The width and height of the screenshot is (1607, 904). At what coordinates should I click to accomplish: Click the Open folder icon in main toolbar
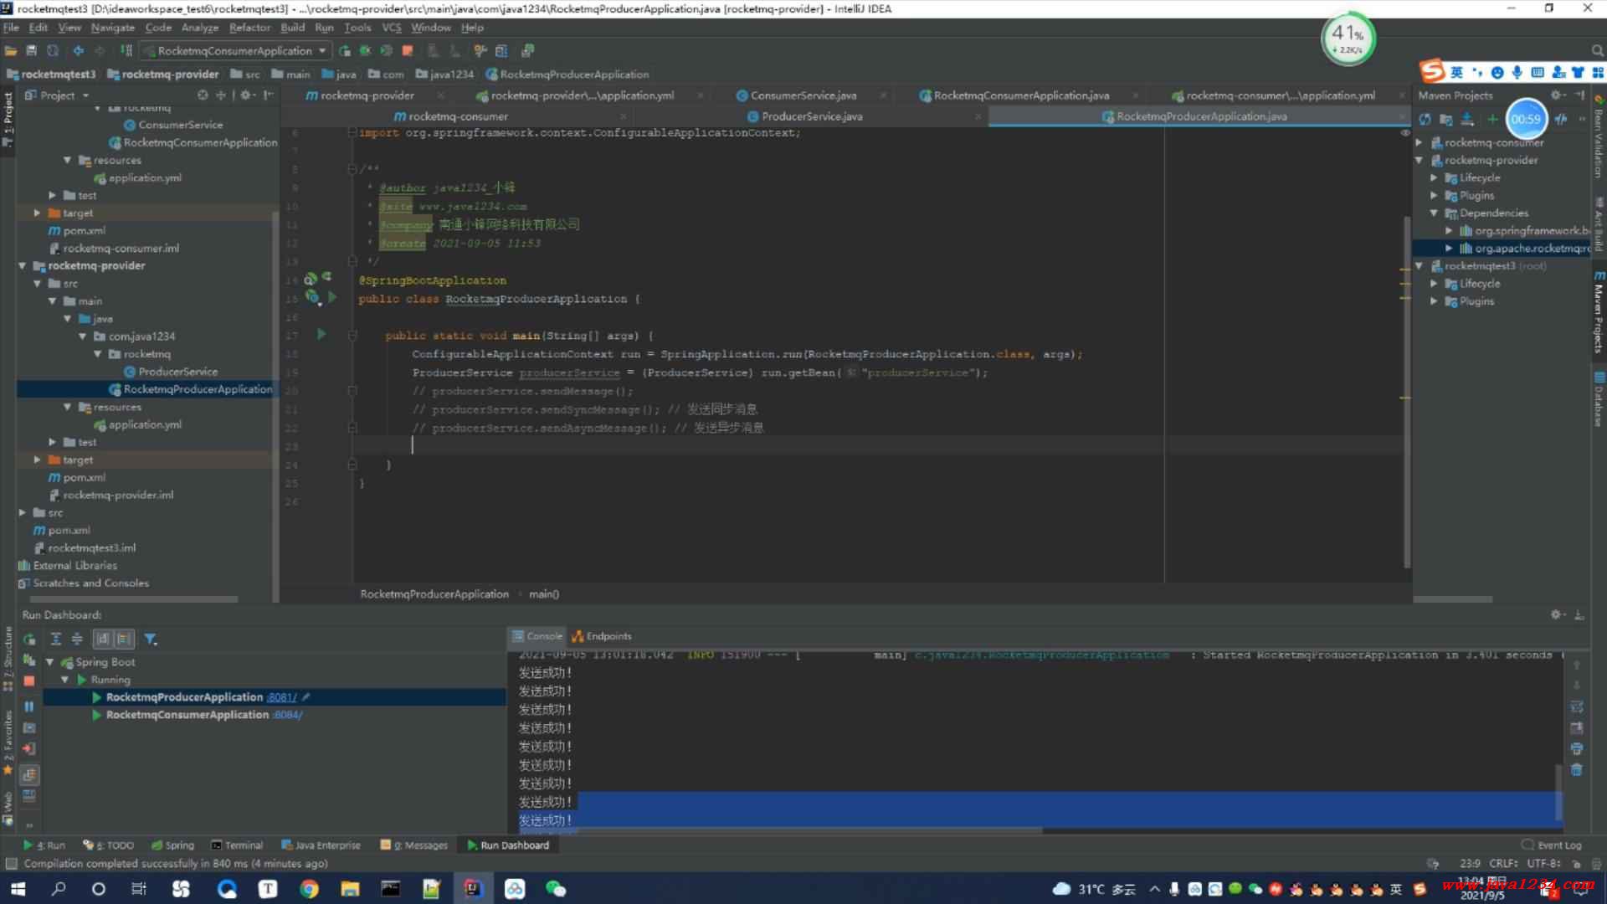pyautogui.click(x=11, y=51)
